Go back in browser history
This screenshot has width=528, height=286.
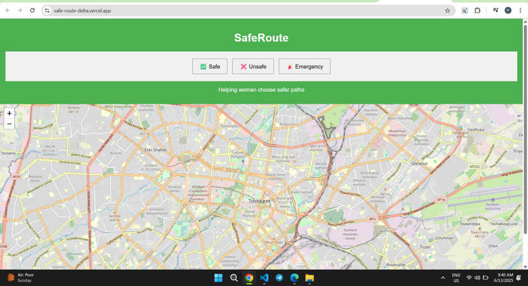(x=8, y=10)
